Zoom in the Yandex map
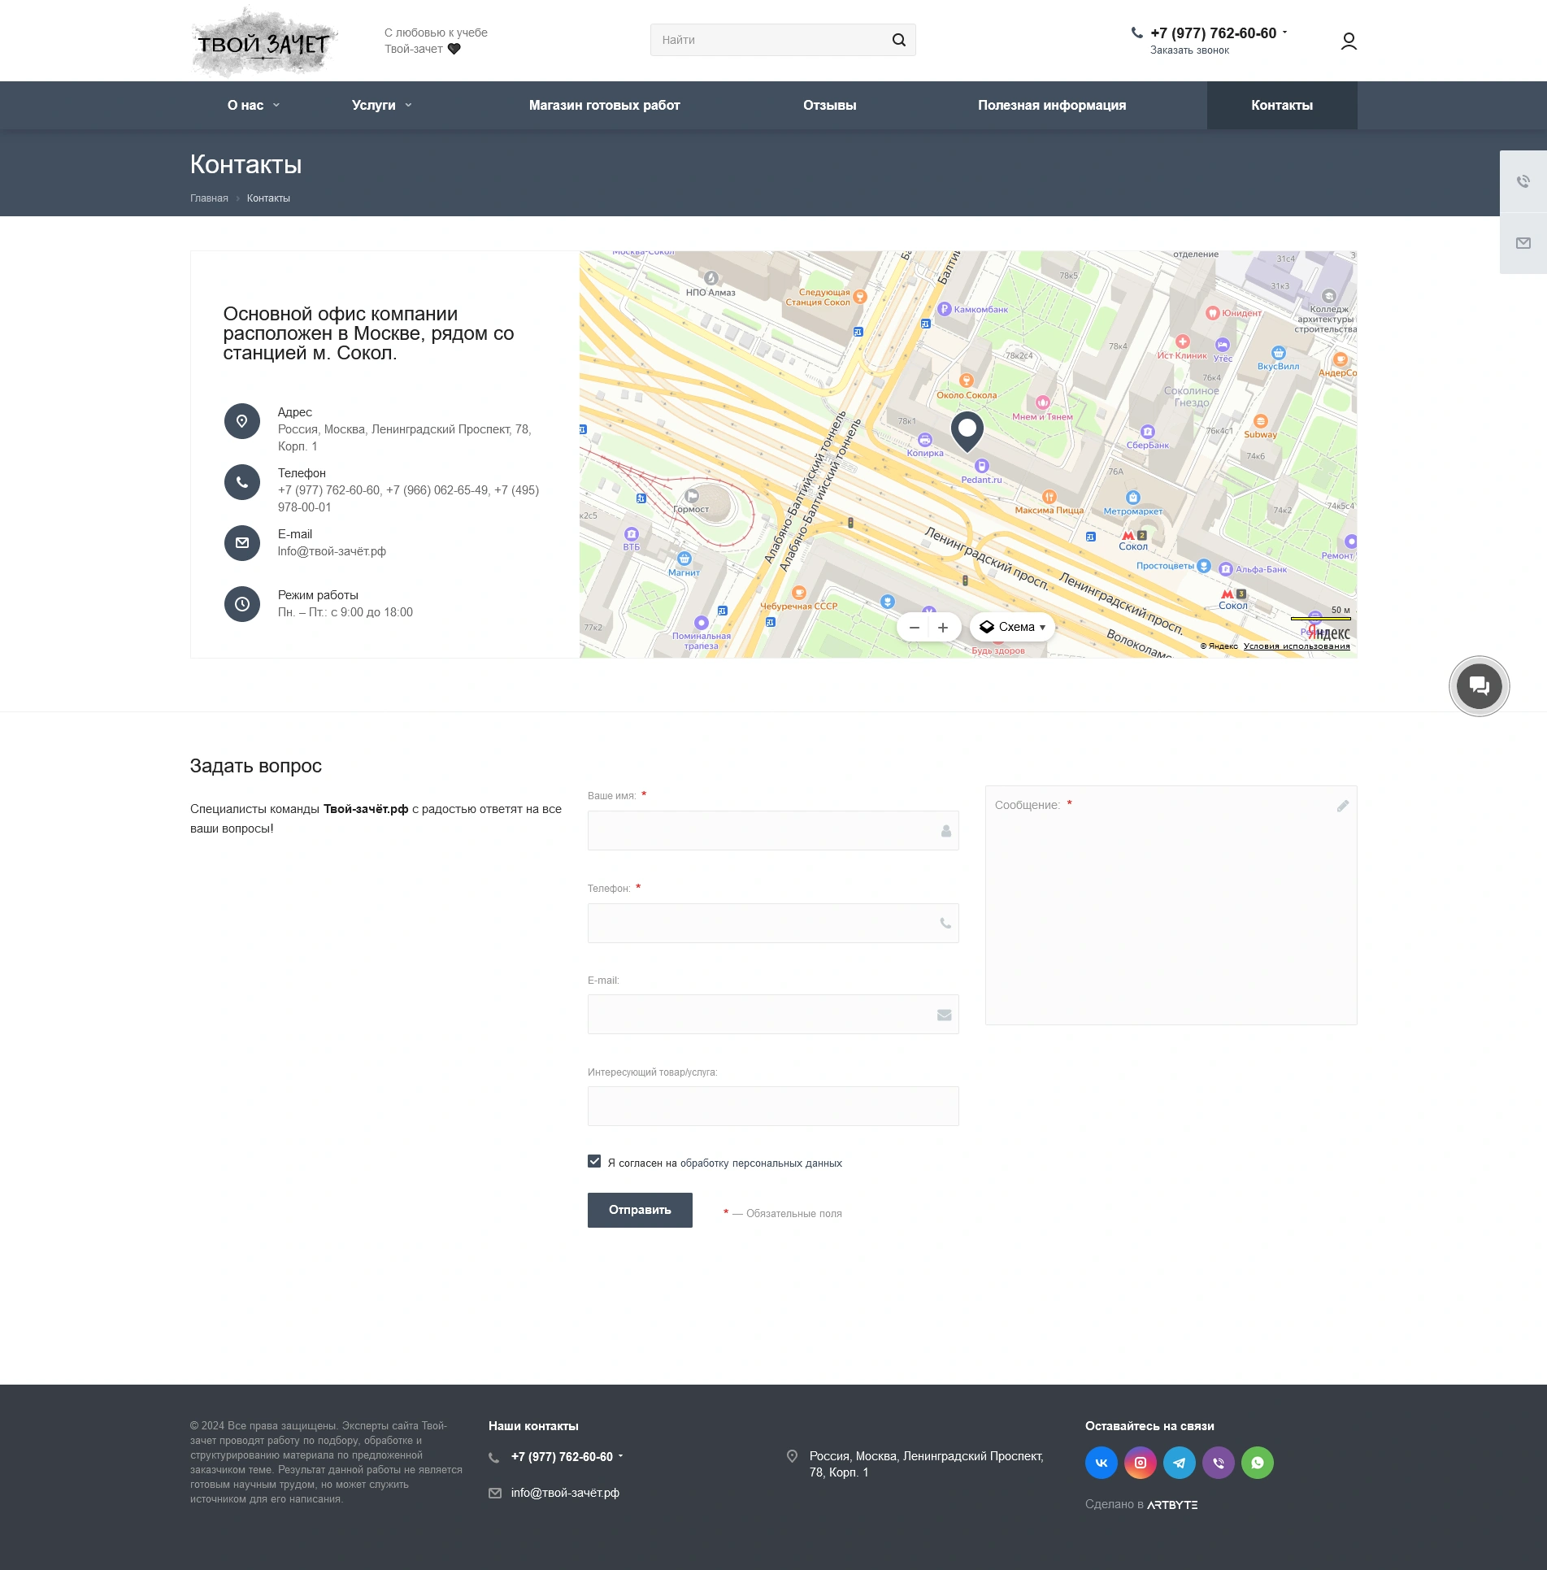This screenshot has width=1547, height=1570. pyautogui.click(x=943, y=627)
